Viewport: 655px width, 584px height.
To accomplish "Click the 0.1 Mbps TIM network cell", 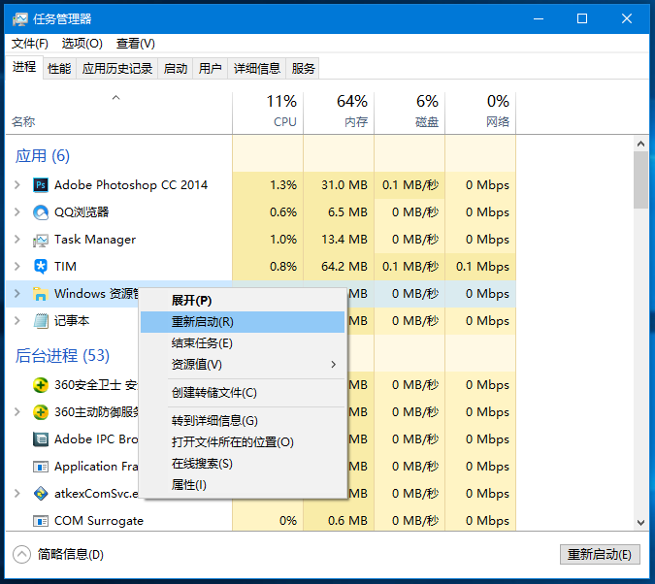I will (x=482, y=267).
